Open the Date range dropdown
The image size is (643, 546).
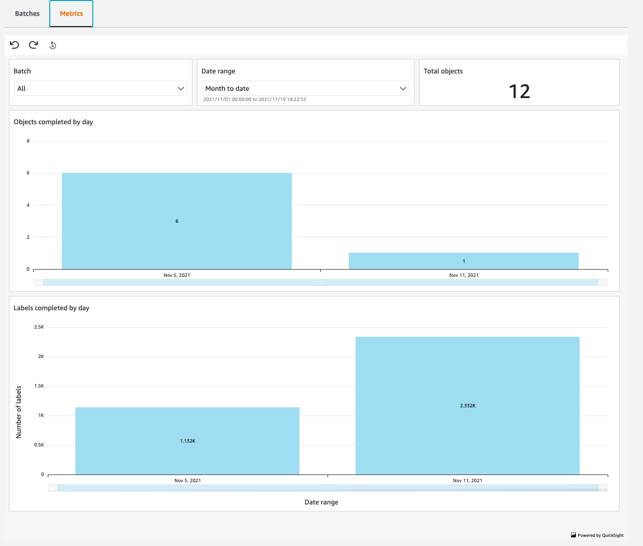305,88
